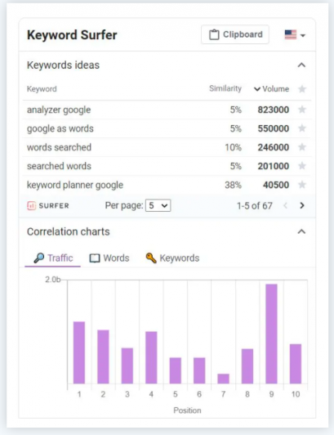
Task: Star the 'keyword planner google' keyword
Action: pos(302,185)
